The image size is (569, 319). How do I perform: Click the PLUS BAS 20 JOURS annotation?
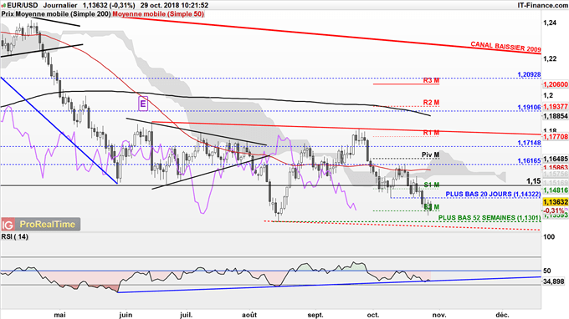(493, 194)
